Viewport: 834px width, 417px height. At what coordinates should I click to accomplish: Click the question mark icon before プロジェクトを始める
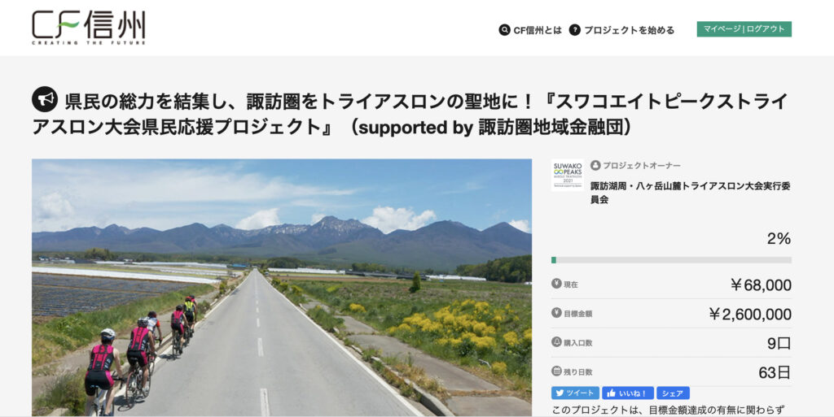(x=574, y=30)
